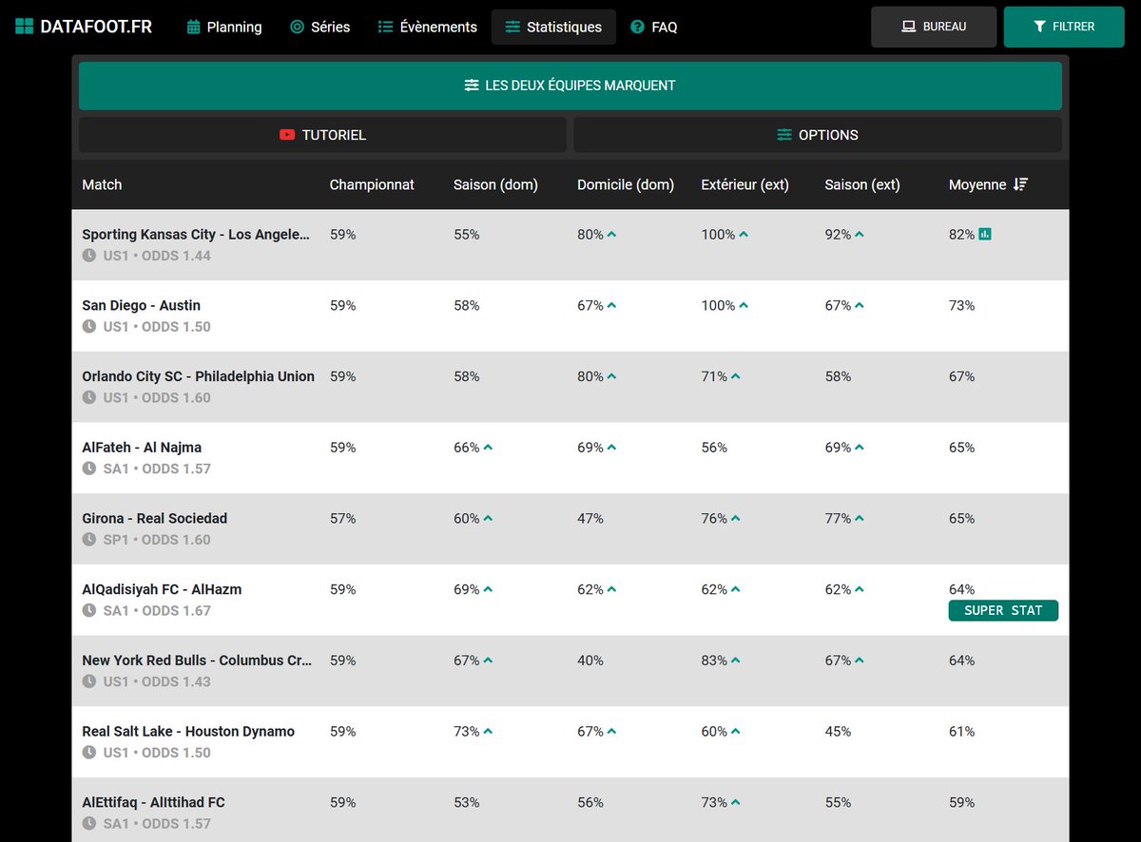Image resolution: width=1141 pixels, height=842 pixels.
Task: Click US1 • ODDS 1.44 label
Action: pos(156,256)
